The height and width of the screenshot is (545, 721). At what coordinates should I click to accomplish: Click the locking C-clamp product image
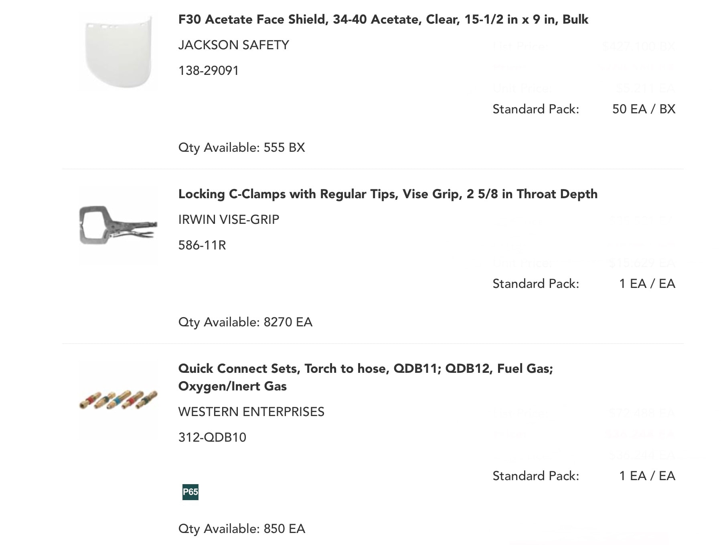point(119,225)
